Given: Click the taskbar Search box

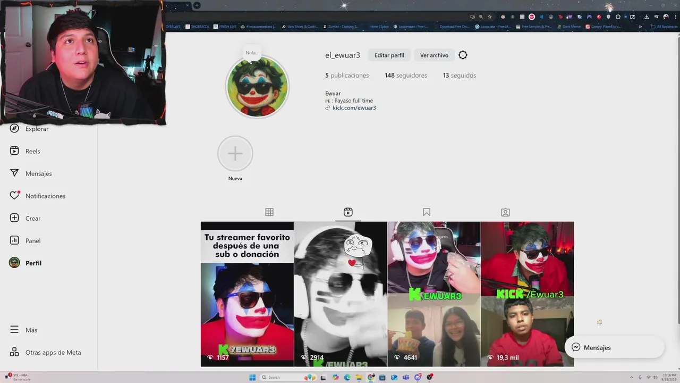Looking at the screenshot, I should pyautogui.click(x=288, y=378).
